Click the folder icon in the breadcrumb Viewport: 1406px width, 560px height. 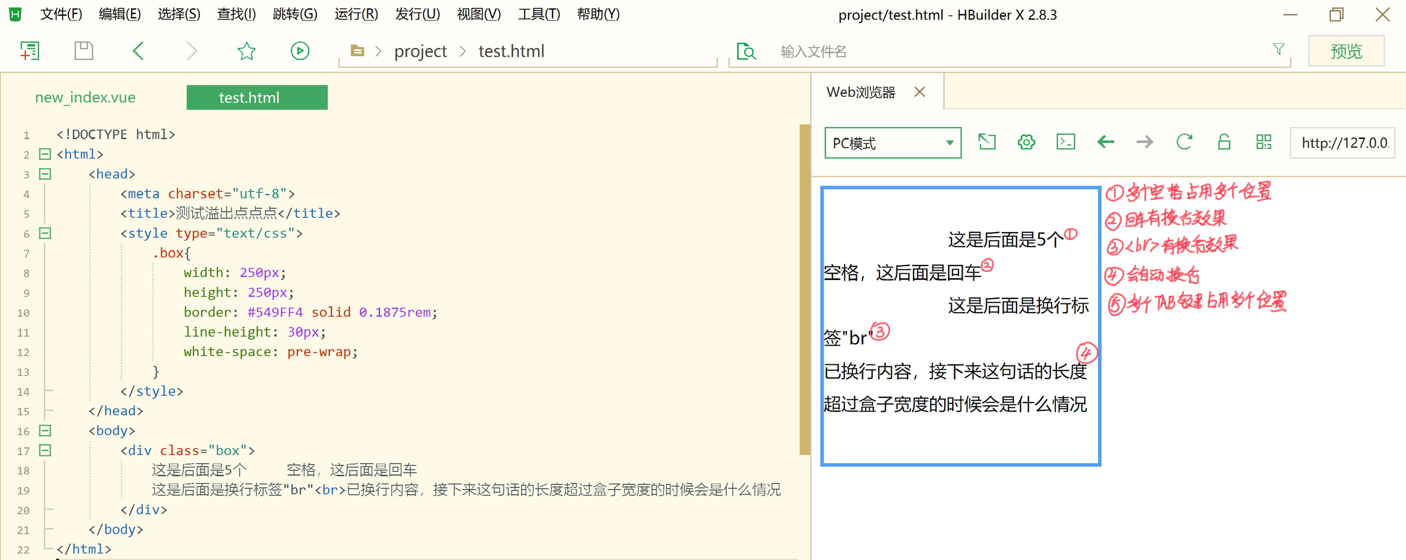357,51
